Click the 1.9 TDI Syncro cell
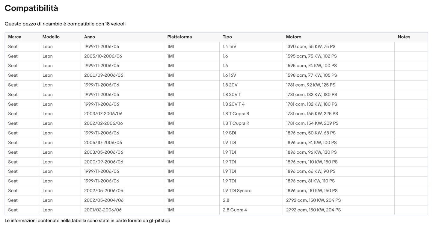Viewport: 433px width, 227px height. [237, 190]
